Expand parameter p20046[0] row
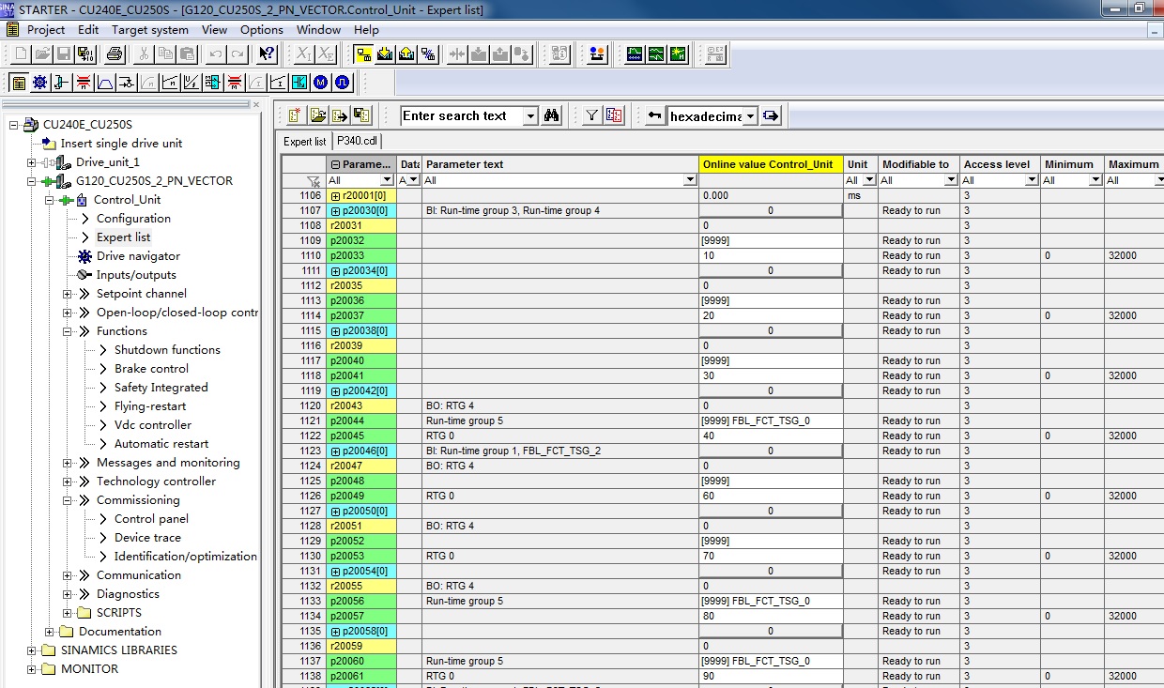Image resolution: width=1164 pixels, height=688 pixels. (335, 451)
